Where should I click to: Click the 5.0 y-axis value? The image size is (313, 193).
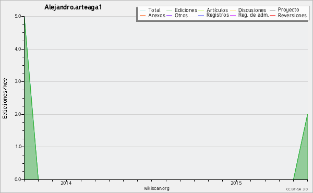point(18,16)
